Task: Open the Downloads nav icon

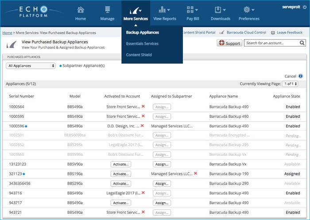Action: 220,10
